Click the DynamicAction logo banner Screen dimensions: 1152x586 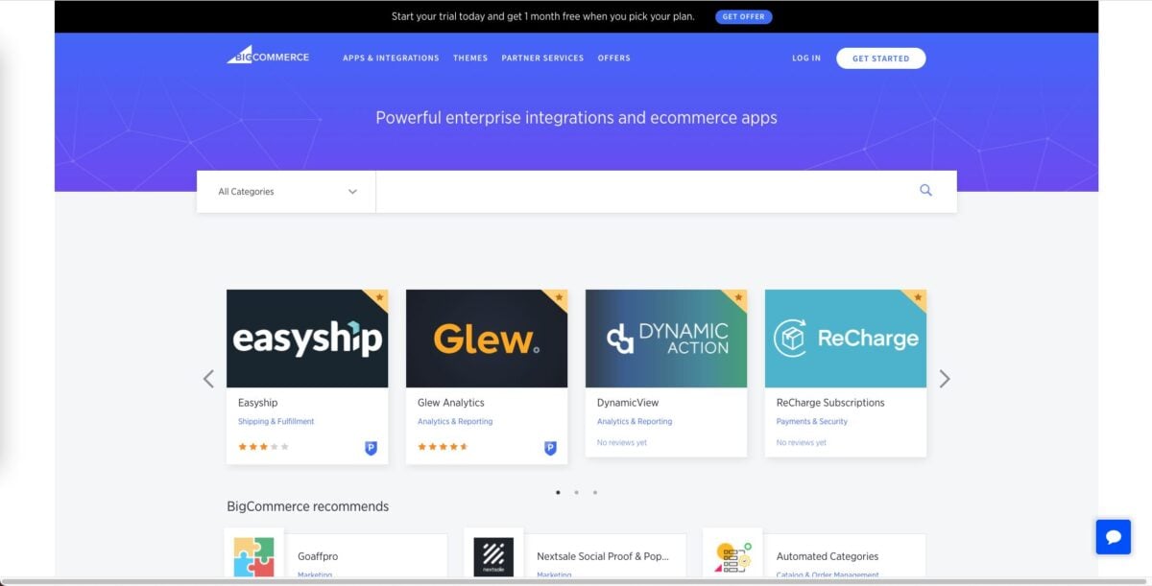[665, 338]
